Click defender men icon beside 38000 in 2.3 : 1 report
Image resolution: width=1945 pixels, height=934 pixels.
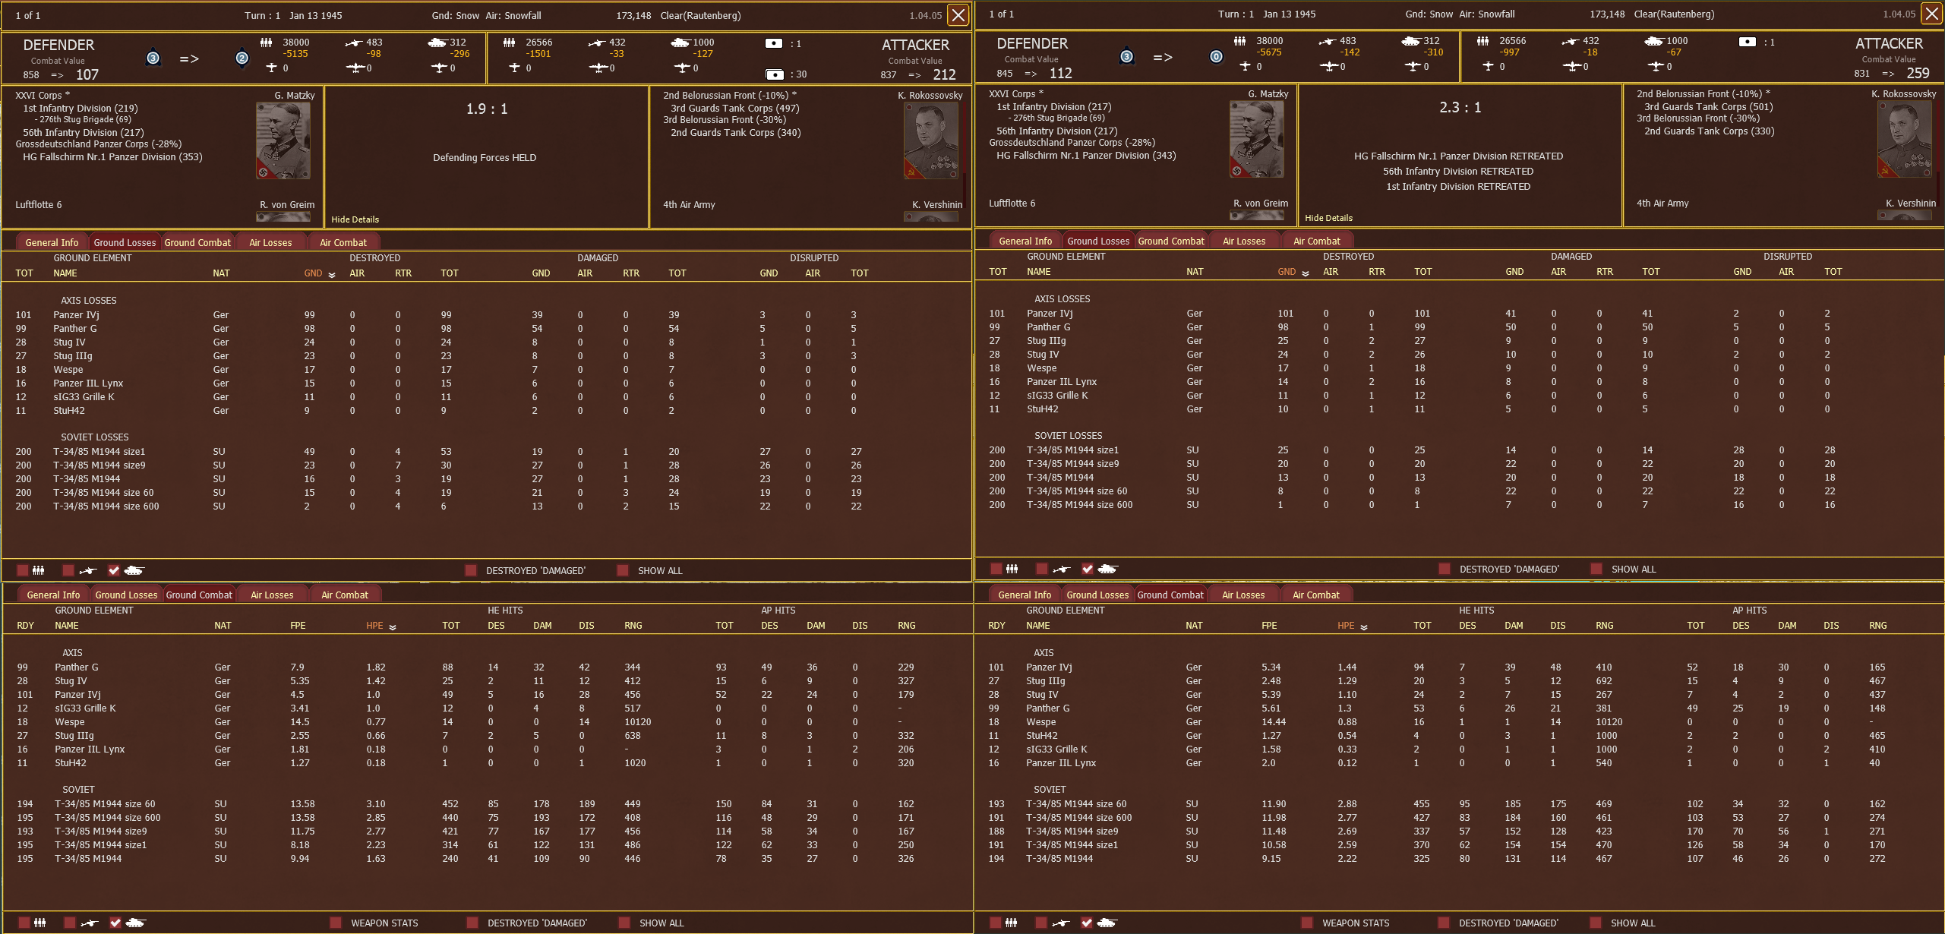click(1240, 41)
